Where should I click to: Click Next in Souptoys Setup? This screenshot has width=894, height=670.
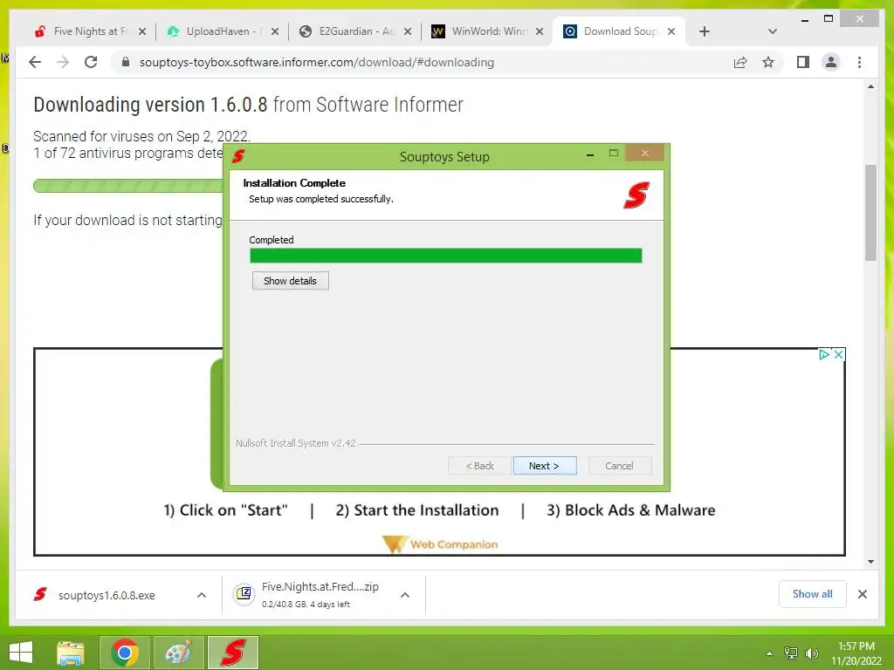pos(545,466)
